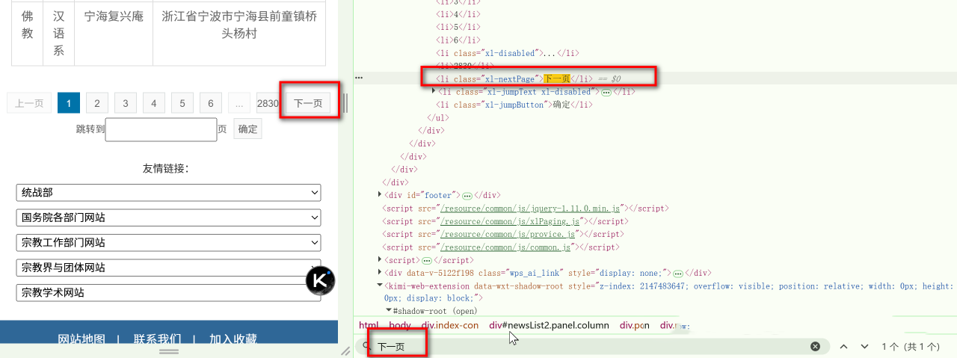
Task: Go to page 2
Action: coord(97,103)
